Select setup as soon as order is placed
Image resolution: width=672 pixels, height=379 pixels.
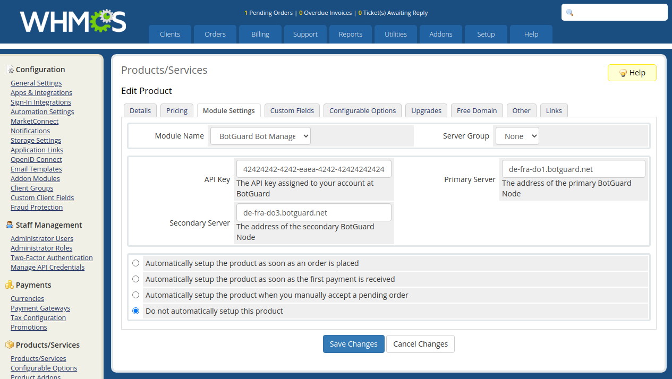point(136,263)
